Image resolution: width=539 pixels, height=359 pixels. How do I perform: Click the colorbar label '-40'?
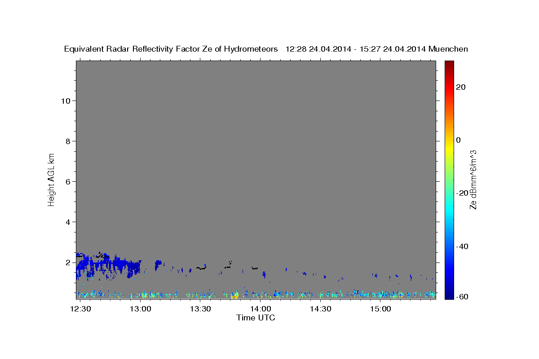coord(462,246)
